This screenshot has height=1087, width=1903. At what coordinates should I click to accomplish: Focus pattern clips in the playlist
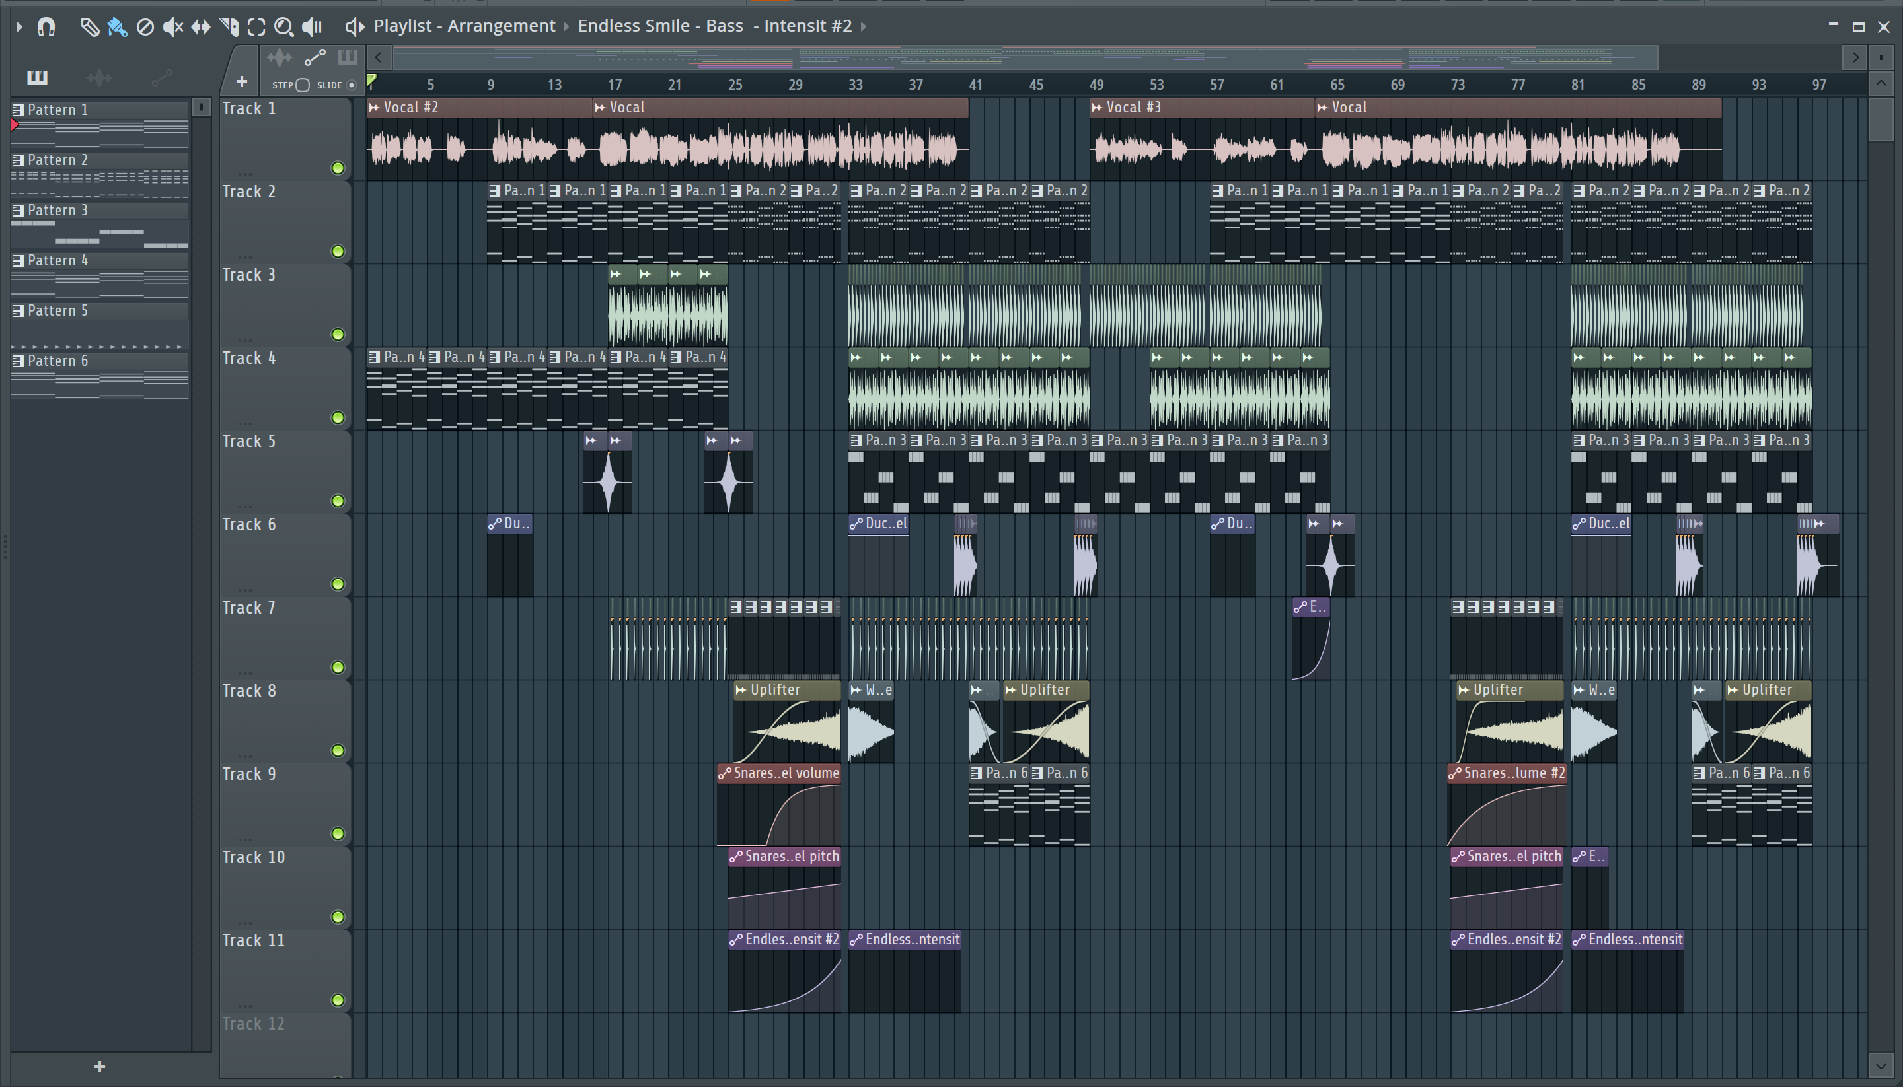[346, 57]
